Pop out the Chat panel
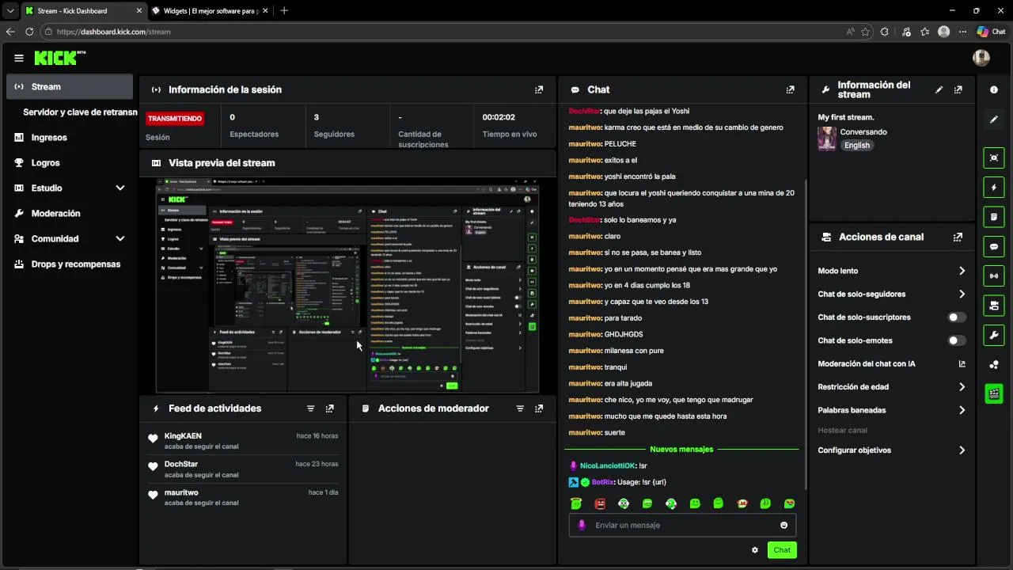Screen dimensions: 1013x570 [790, 89]
